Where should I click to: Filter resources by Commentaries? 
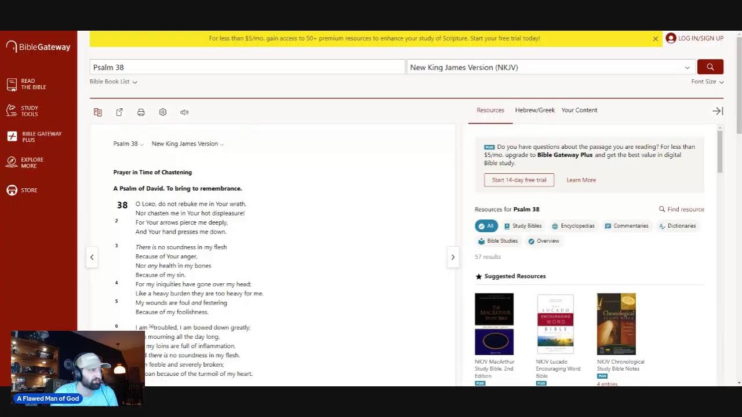click(627, 226)
